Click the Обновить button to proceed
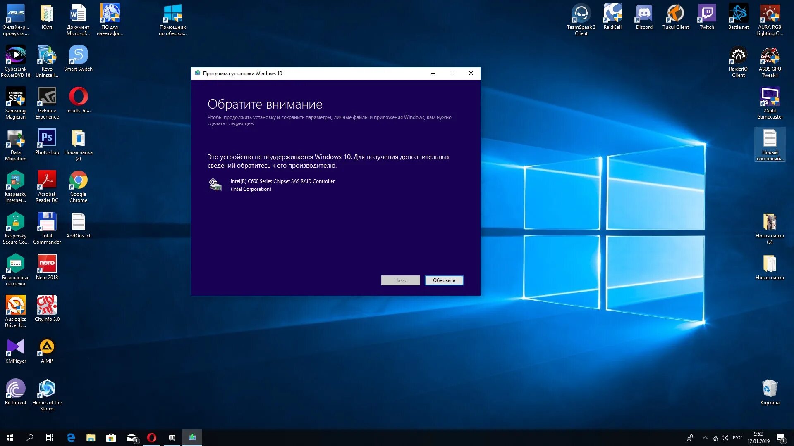 pyautogui.click(x=444, y=280)
